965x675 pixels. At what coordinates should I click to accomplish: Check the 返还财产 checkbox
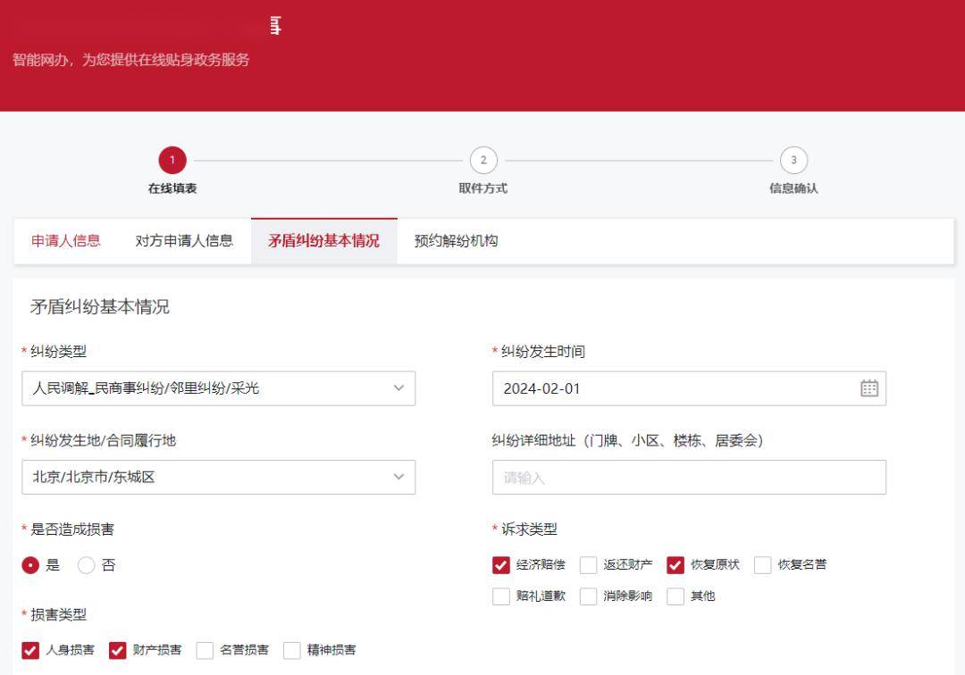[588, 564]
